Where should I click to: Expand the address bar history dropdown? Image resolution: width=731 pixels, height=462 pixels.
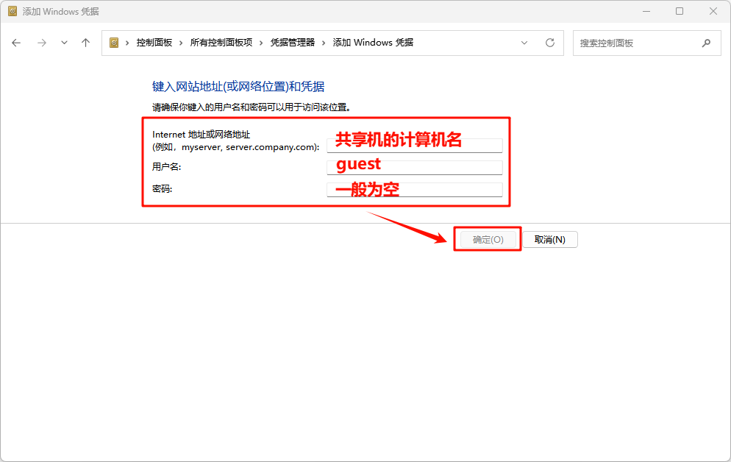pos(524,43)
